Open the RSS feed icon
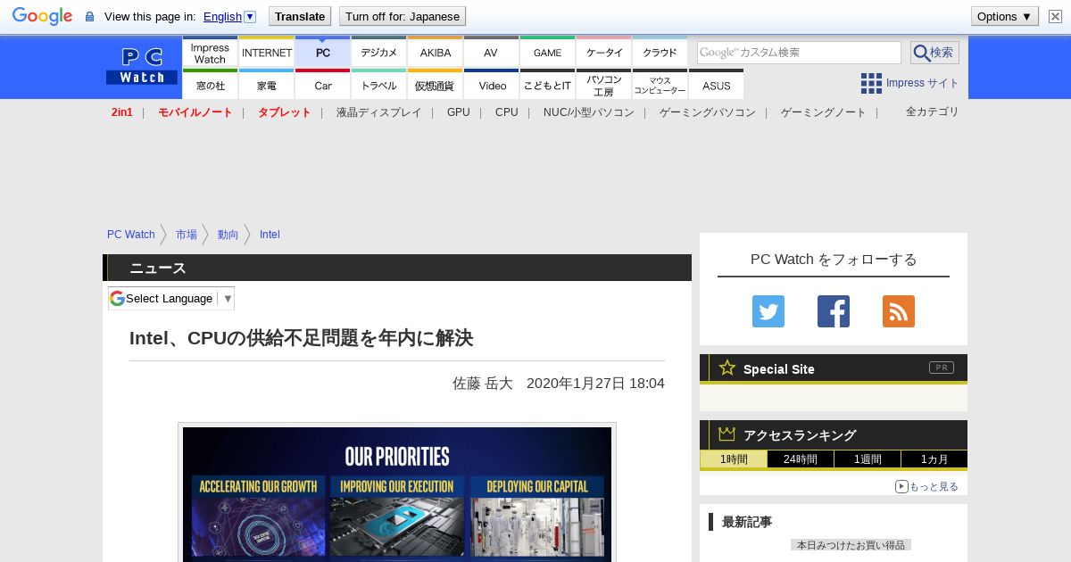Screen dimensions: 1071x562 pos(898,311)
